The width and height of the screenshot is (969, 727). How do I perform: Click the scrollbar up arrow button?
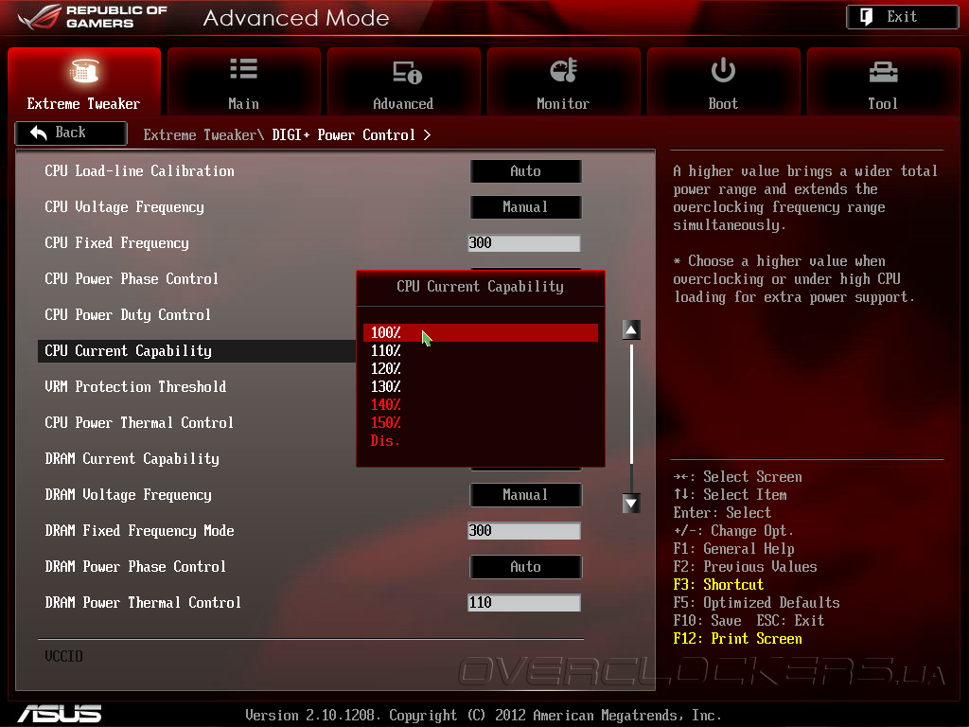(631, 330)
